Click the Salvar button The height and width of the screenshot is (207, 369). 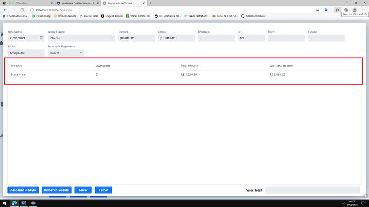(x=83, y=190)
